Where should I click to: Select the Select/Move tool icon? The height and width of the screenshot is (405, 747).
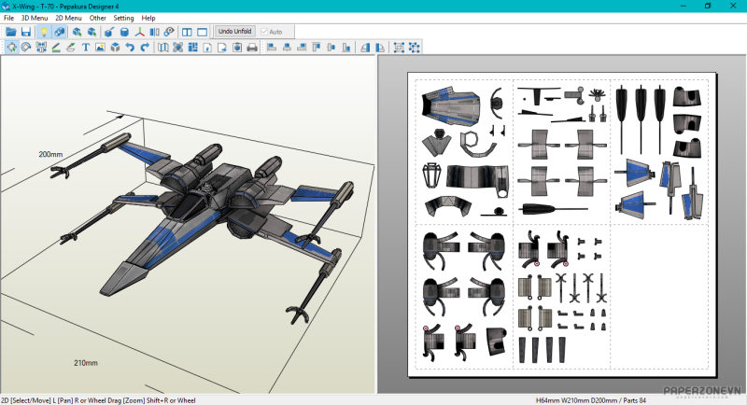(x=11, y=47)
